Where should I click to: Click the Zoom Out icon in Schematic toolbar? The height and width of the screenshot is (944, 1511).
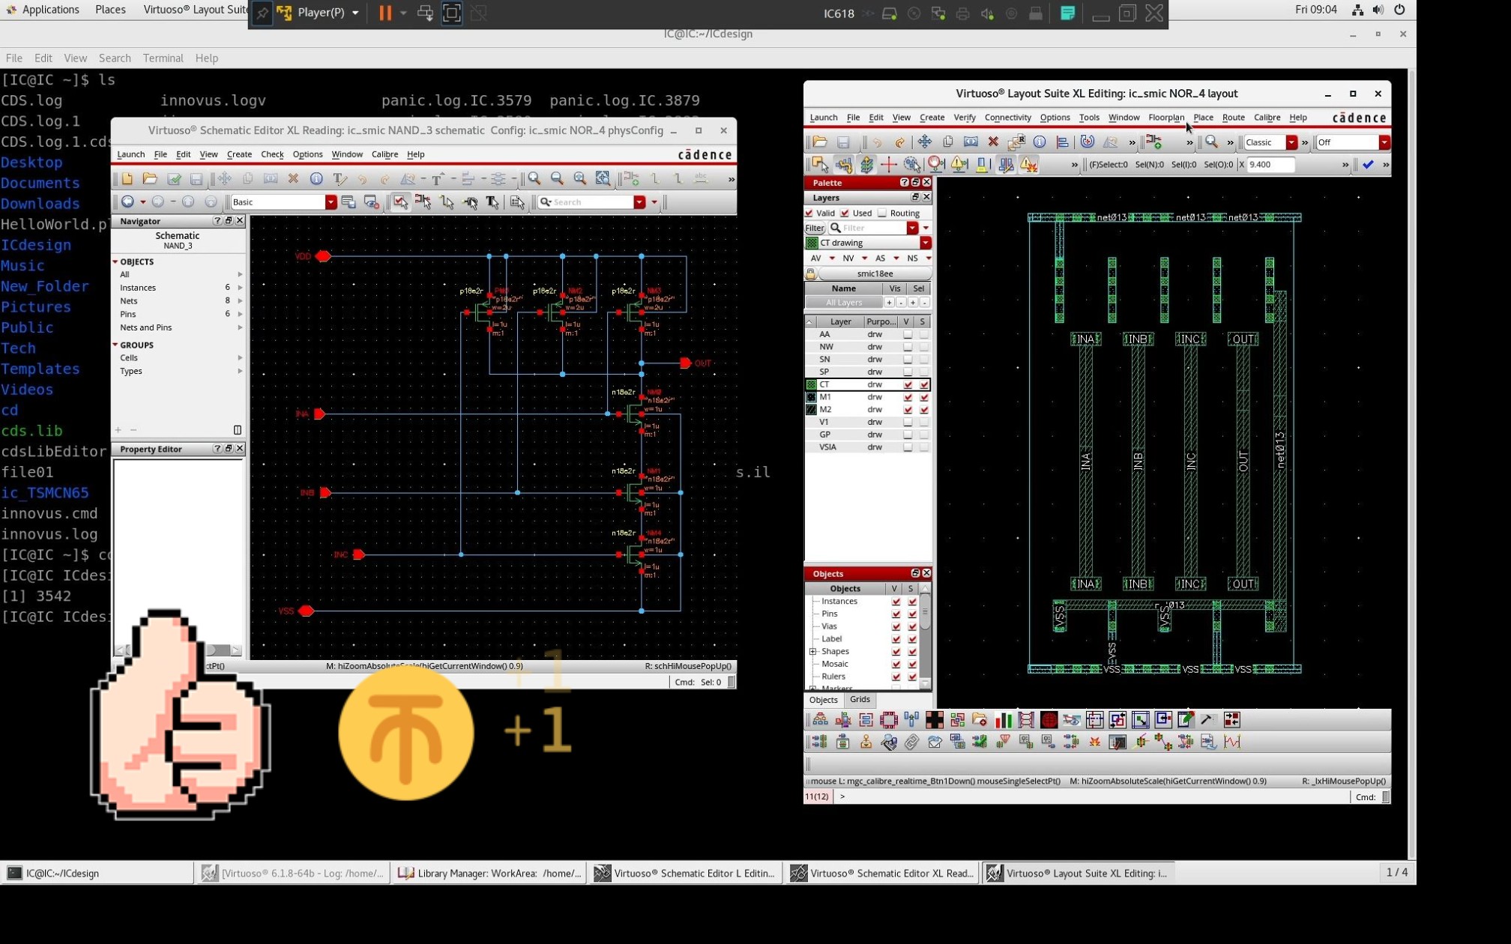coord(557,178)
